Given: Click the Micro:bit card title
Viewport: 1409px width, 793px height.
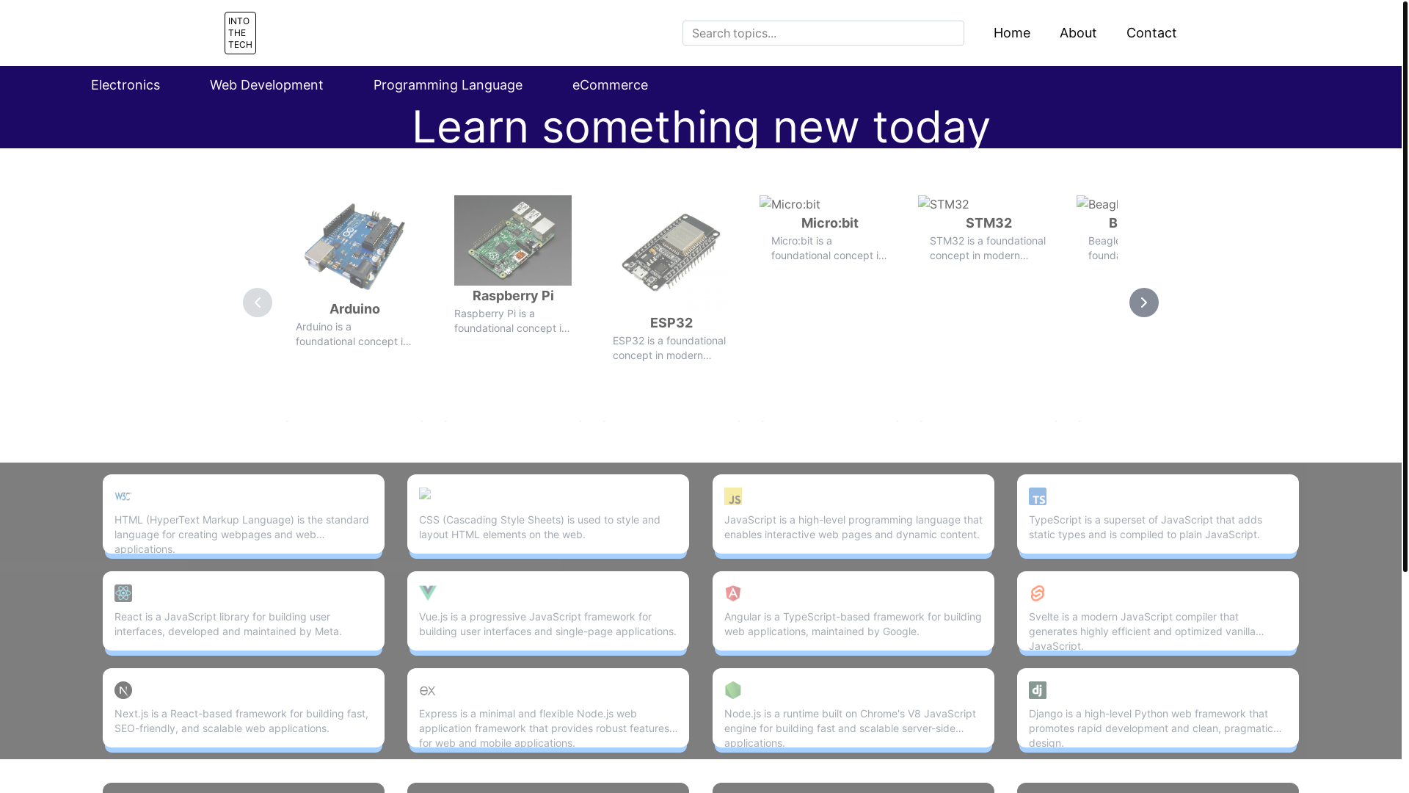Looking at the screenshot, I should tap(830, 223).
